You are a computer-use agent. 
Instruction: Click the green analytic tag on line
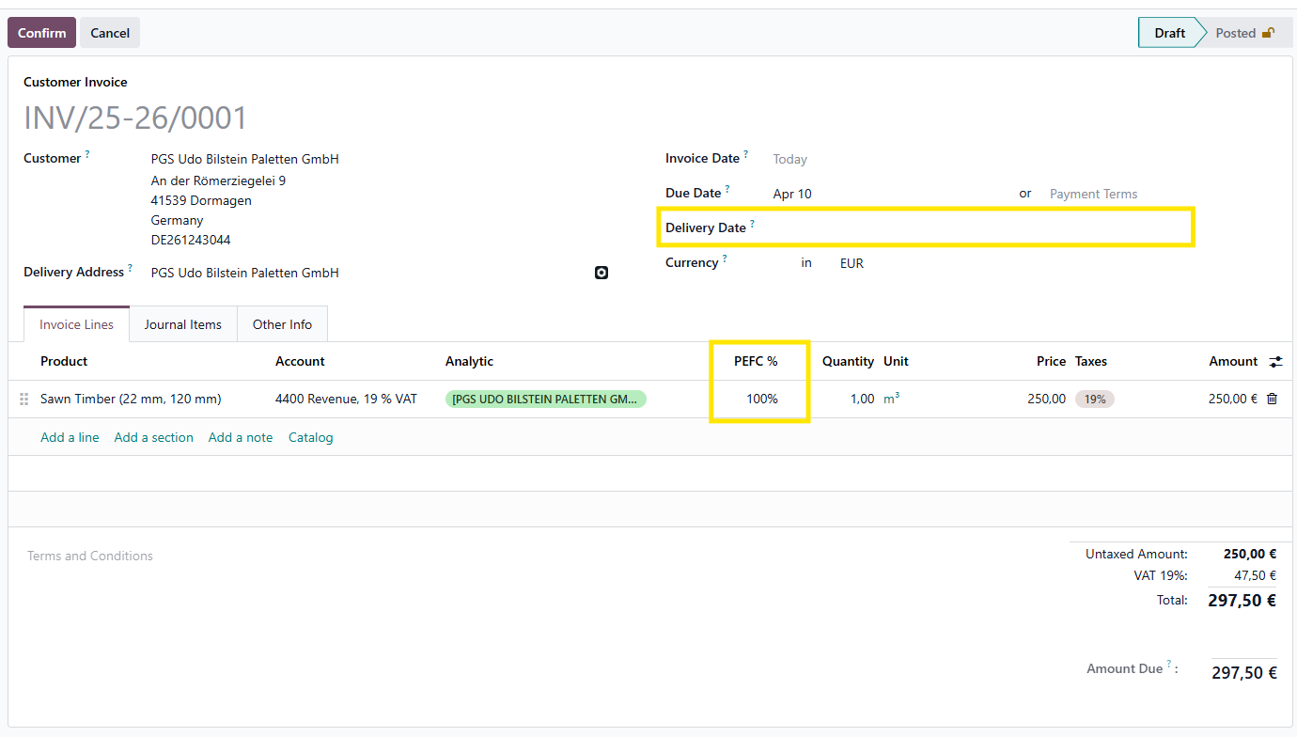click(x=545, y=399)
